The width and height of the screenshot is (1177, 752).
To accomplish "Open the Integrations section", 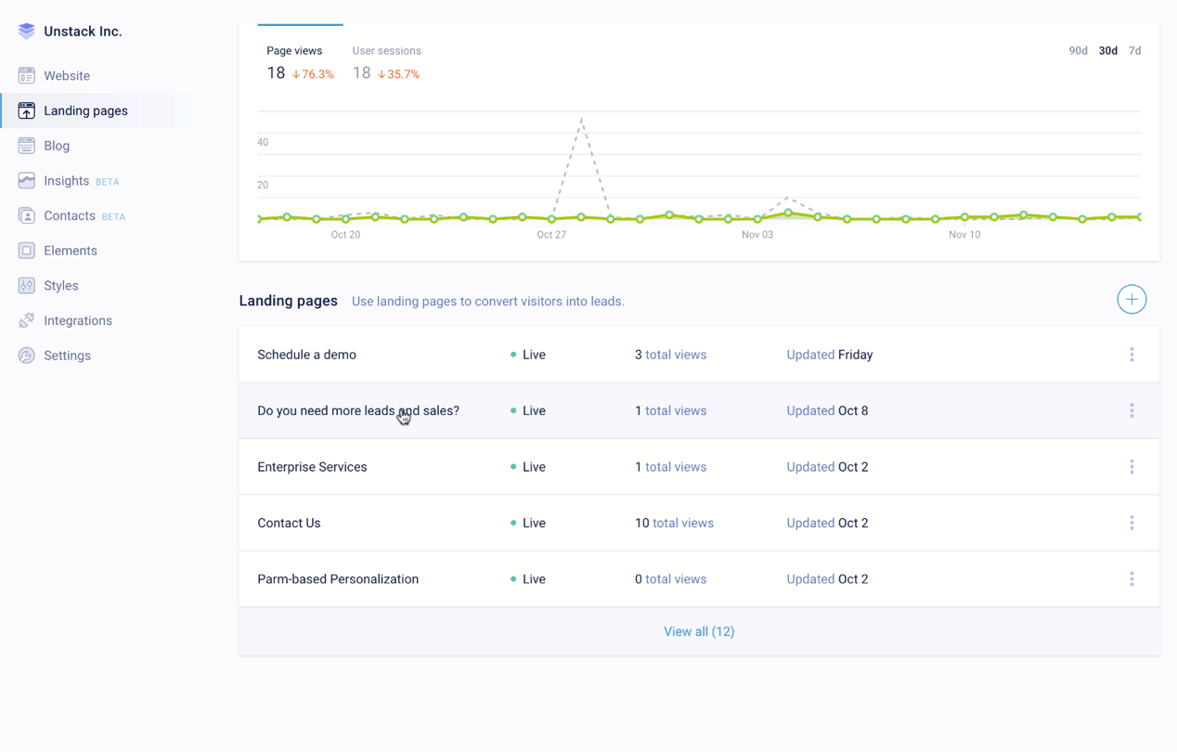I will 77,319.
